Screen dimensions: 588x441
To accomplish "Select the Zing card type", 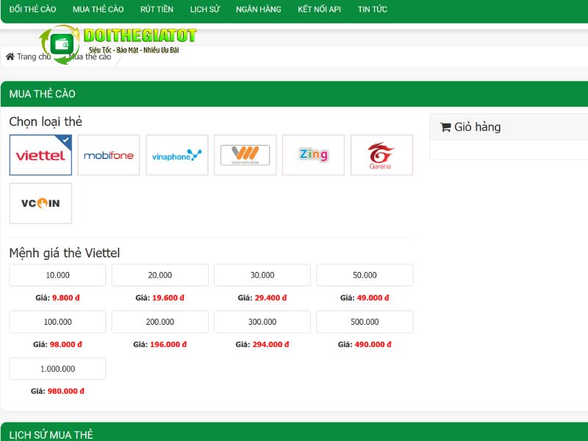I will tap(314, 155).
